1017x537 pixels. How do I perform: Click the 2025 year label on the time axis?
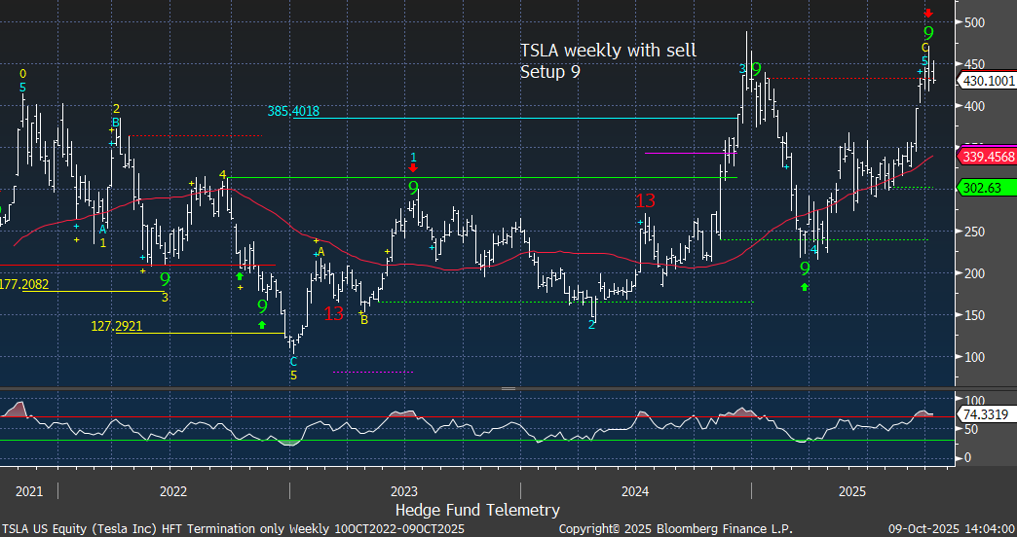pyautogui.click(x=852, y=490)
